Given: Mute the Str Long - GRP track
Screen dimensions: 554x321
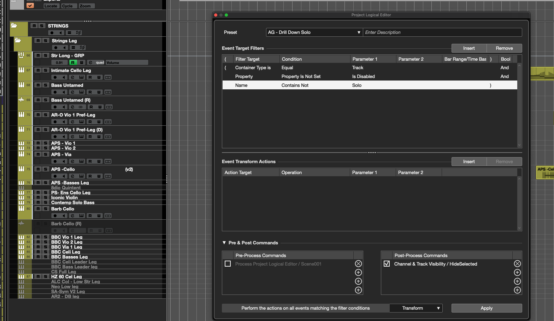Looking at the screenshot, I should coord(38,55).
